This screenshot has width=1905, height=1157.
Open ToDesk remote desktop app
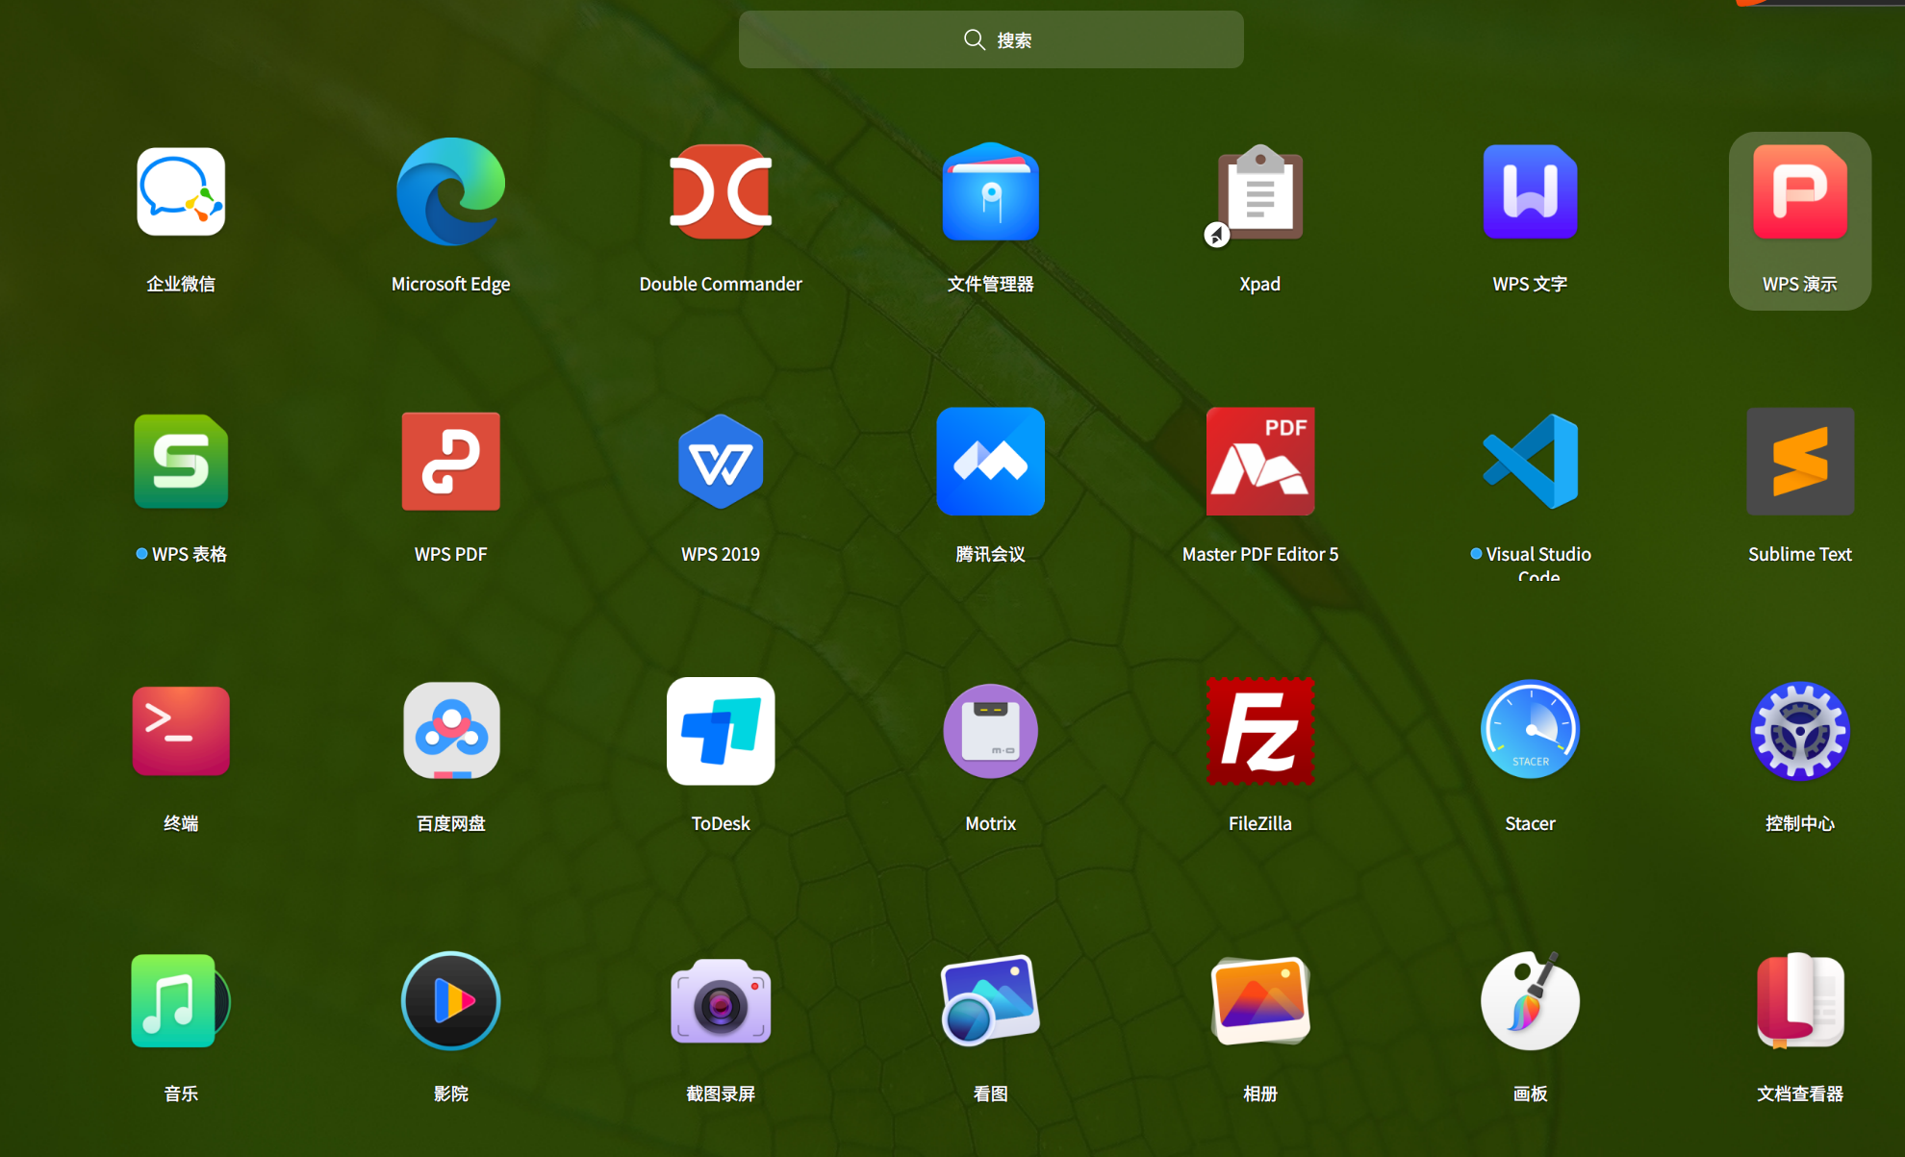(721, 731)
